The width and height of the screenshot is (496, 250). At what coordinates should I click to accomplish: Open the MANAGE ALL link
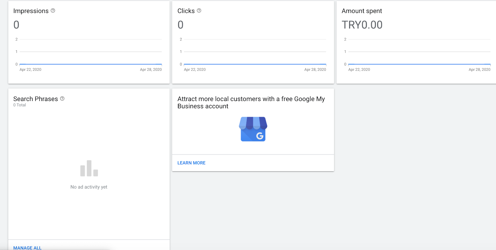pos(27,248)
